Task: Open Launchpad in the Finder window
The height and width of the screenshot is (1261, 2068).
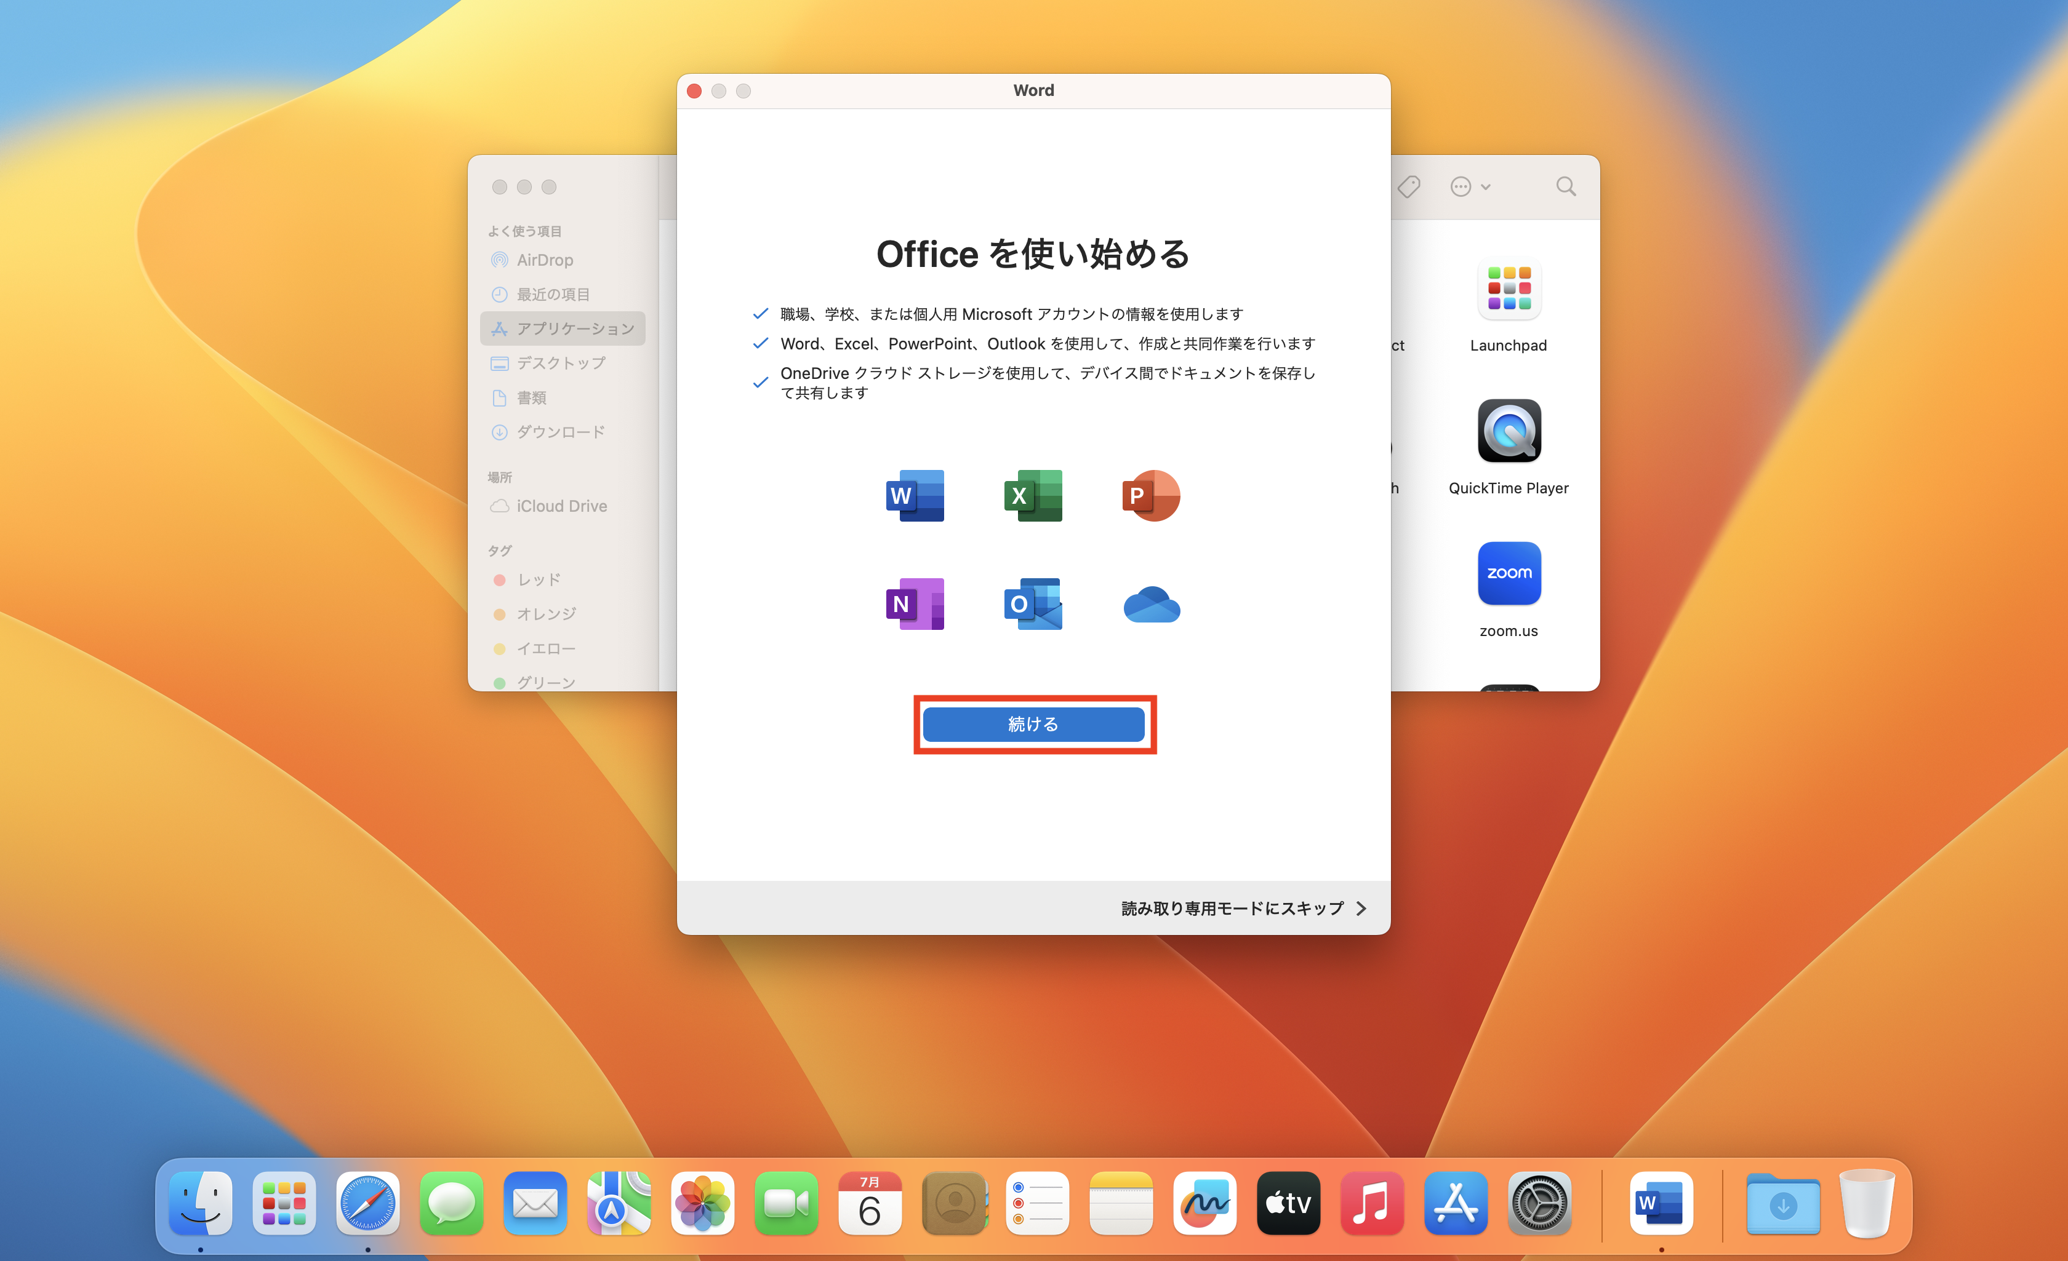Action: coord(1508,306)
